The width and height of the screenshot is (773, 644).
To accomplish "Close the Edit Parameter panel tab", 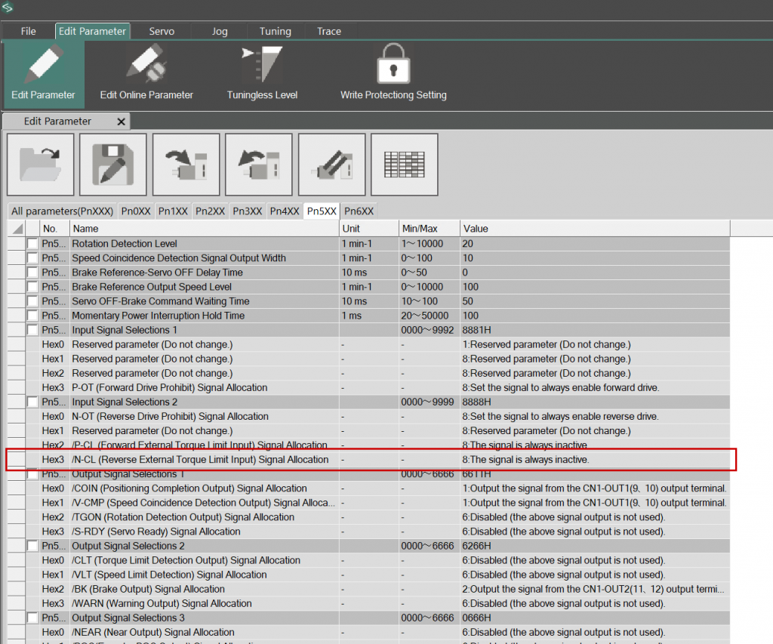I will (121, 122).
